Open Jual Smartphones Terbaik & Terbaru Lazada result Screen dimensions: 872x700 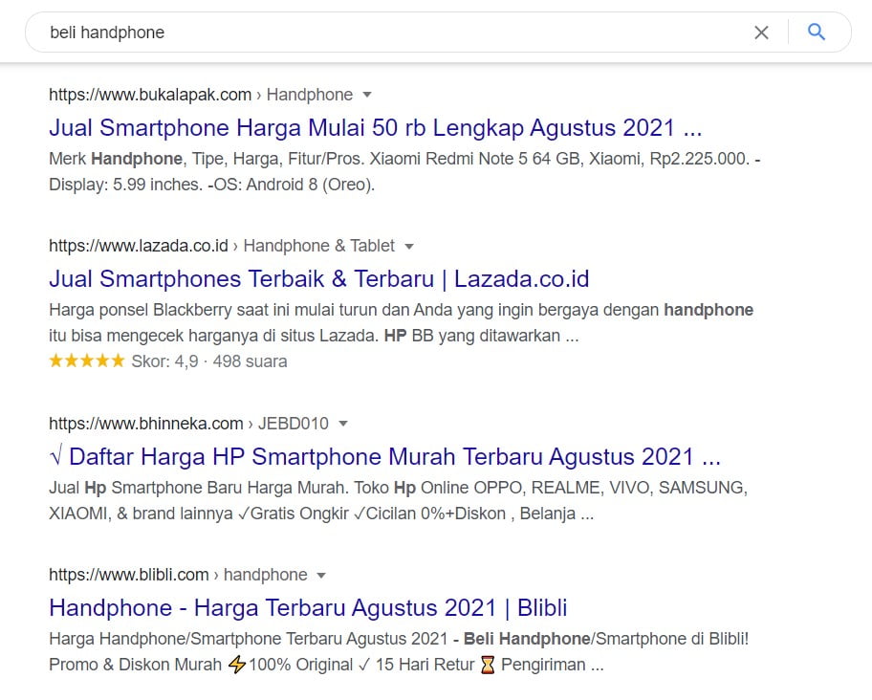pyautogui.click(x=318, y=279)
